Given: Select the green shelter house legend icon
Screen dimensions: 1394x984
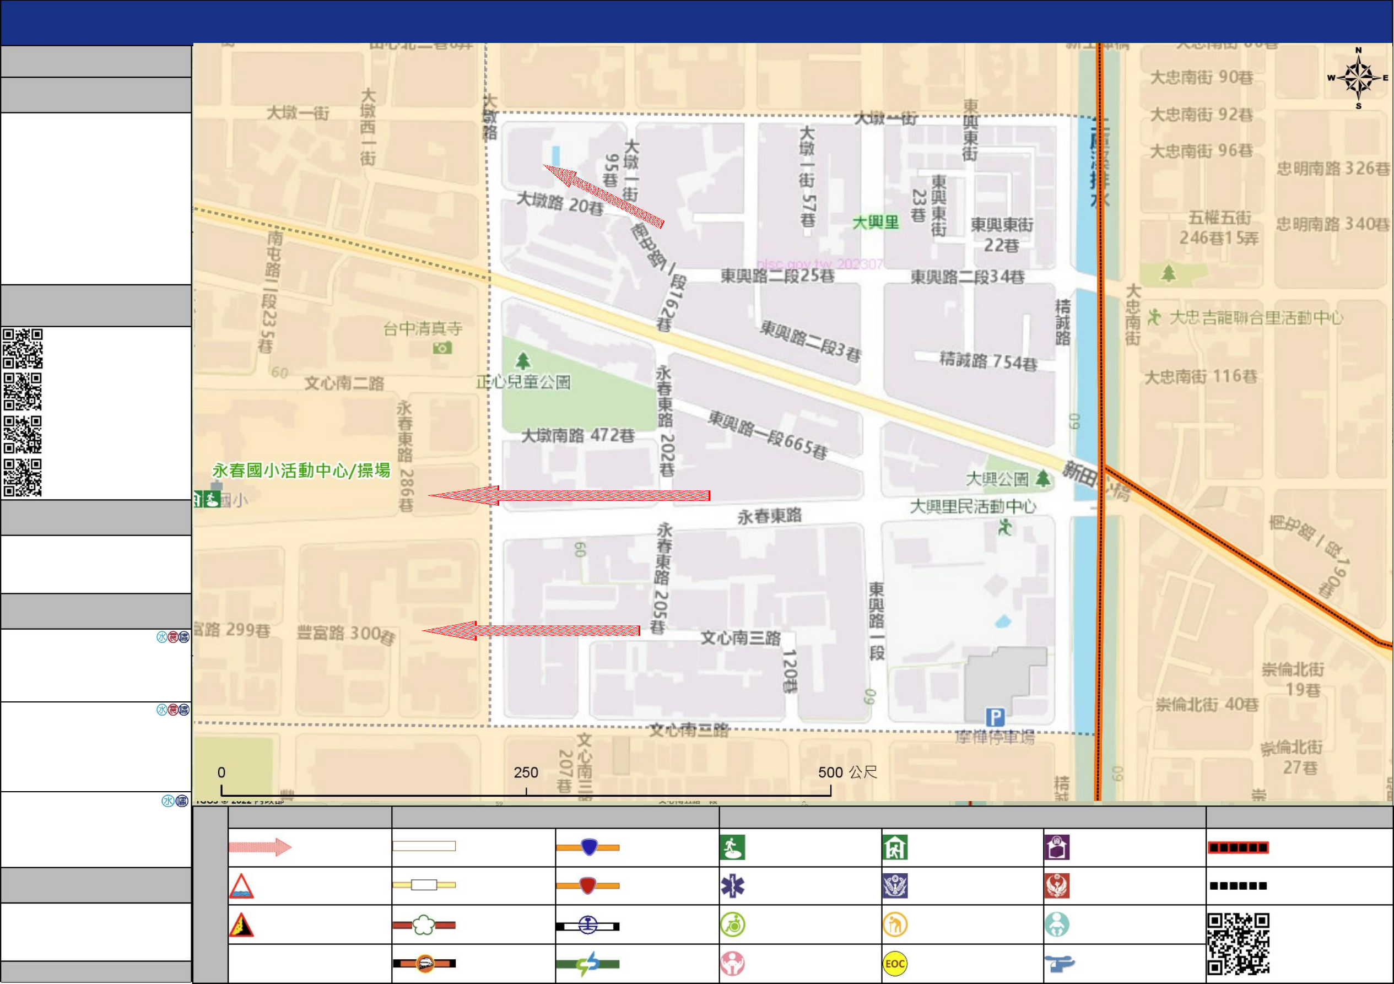Looking at the screenshot, I should (x=895, y=848).
